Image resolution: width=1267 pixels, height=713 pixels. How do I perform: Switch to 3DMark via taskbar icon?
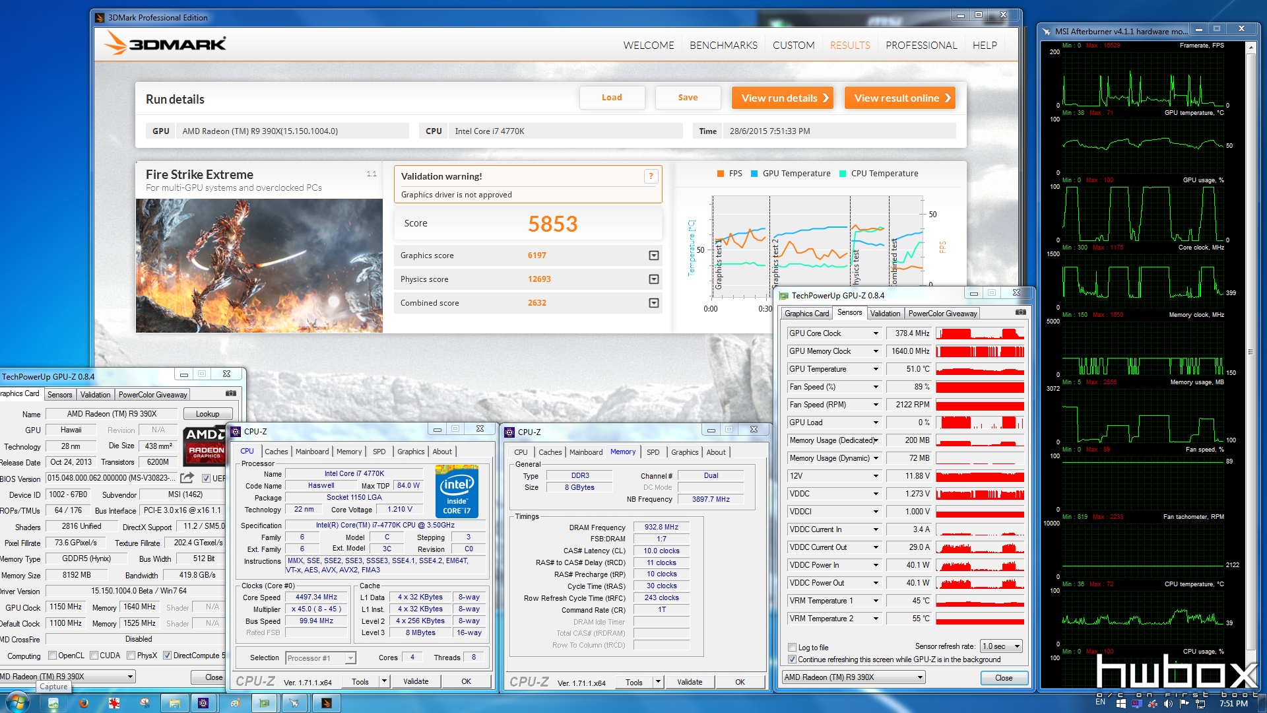point(326,703)
